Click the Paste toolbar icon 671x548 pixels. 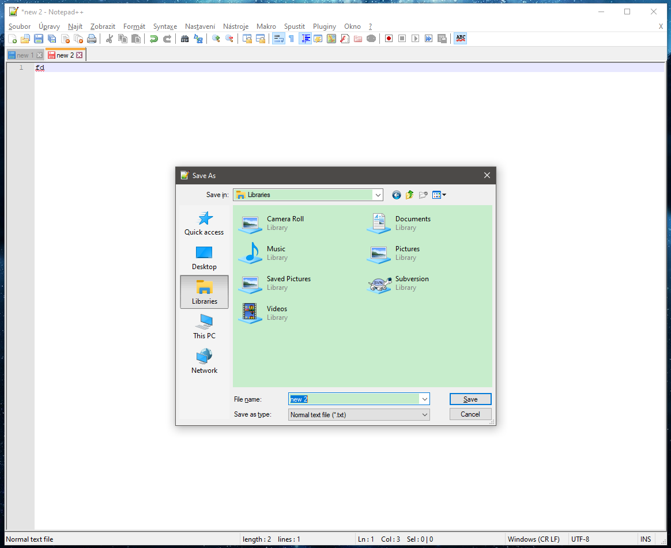(135, 39)
